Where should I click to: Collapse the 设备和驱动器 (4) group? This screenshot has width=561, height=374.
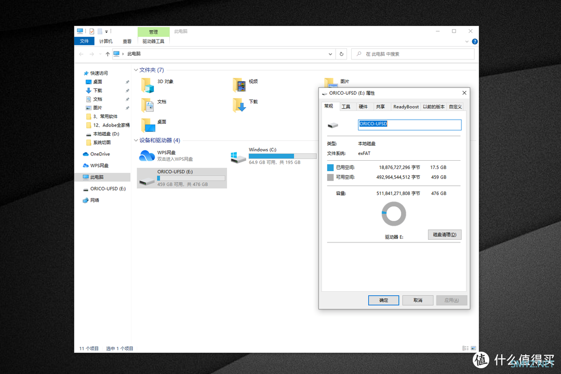[x=136, y=140]
